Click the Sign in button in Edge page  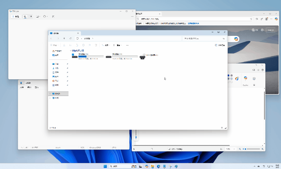tap(271, 30)
